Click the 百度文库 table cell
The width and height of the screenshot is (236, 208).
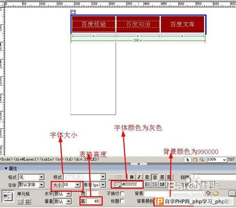coord(183,24)
